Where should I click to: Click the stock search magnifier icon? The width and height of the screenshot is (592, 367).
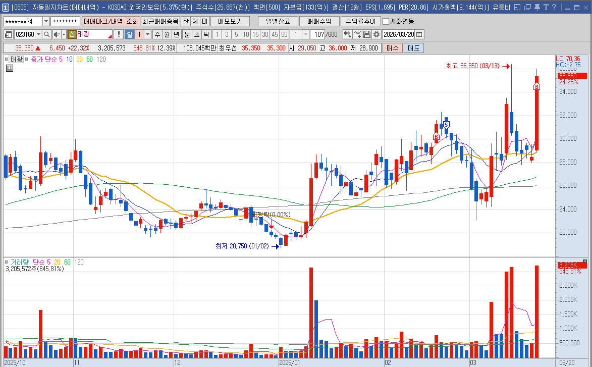tap(47, 34)
